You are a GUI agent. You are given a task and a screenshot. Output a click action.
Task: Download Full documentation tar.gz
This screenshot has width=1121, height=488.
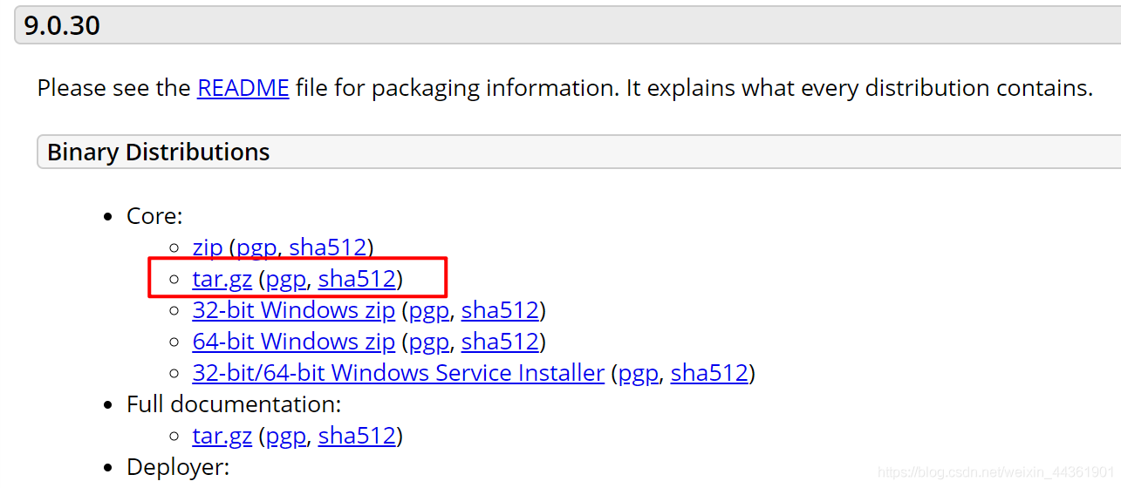pyautogui.click(x=222, y=436)
